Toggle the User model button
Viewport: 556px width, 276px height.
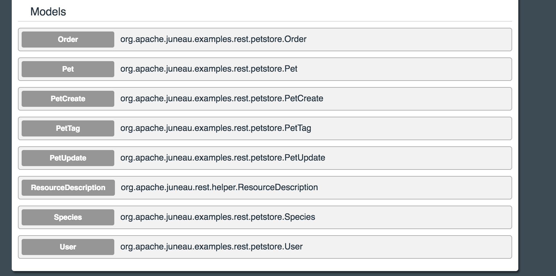[68, 247]
